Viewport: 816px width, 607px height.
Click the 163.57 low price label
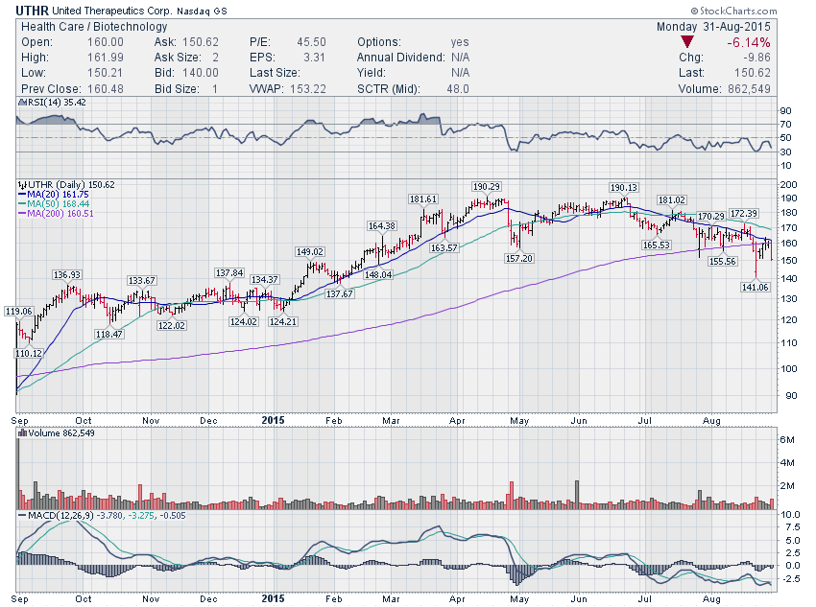pos(444,248)
